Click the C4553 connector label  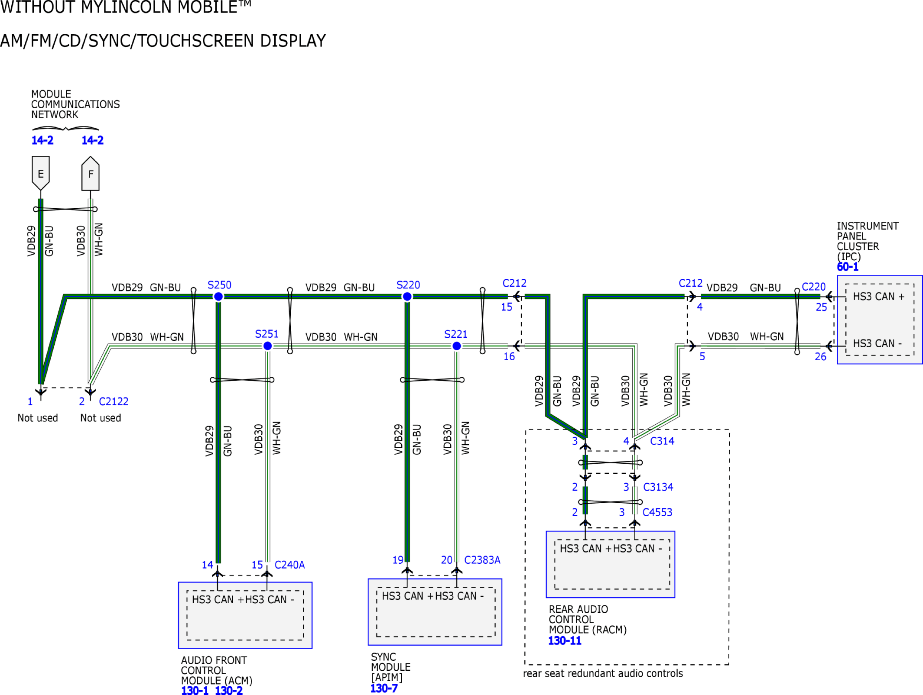[x=657, y=512]
